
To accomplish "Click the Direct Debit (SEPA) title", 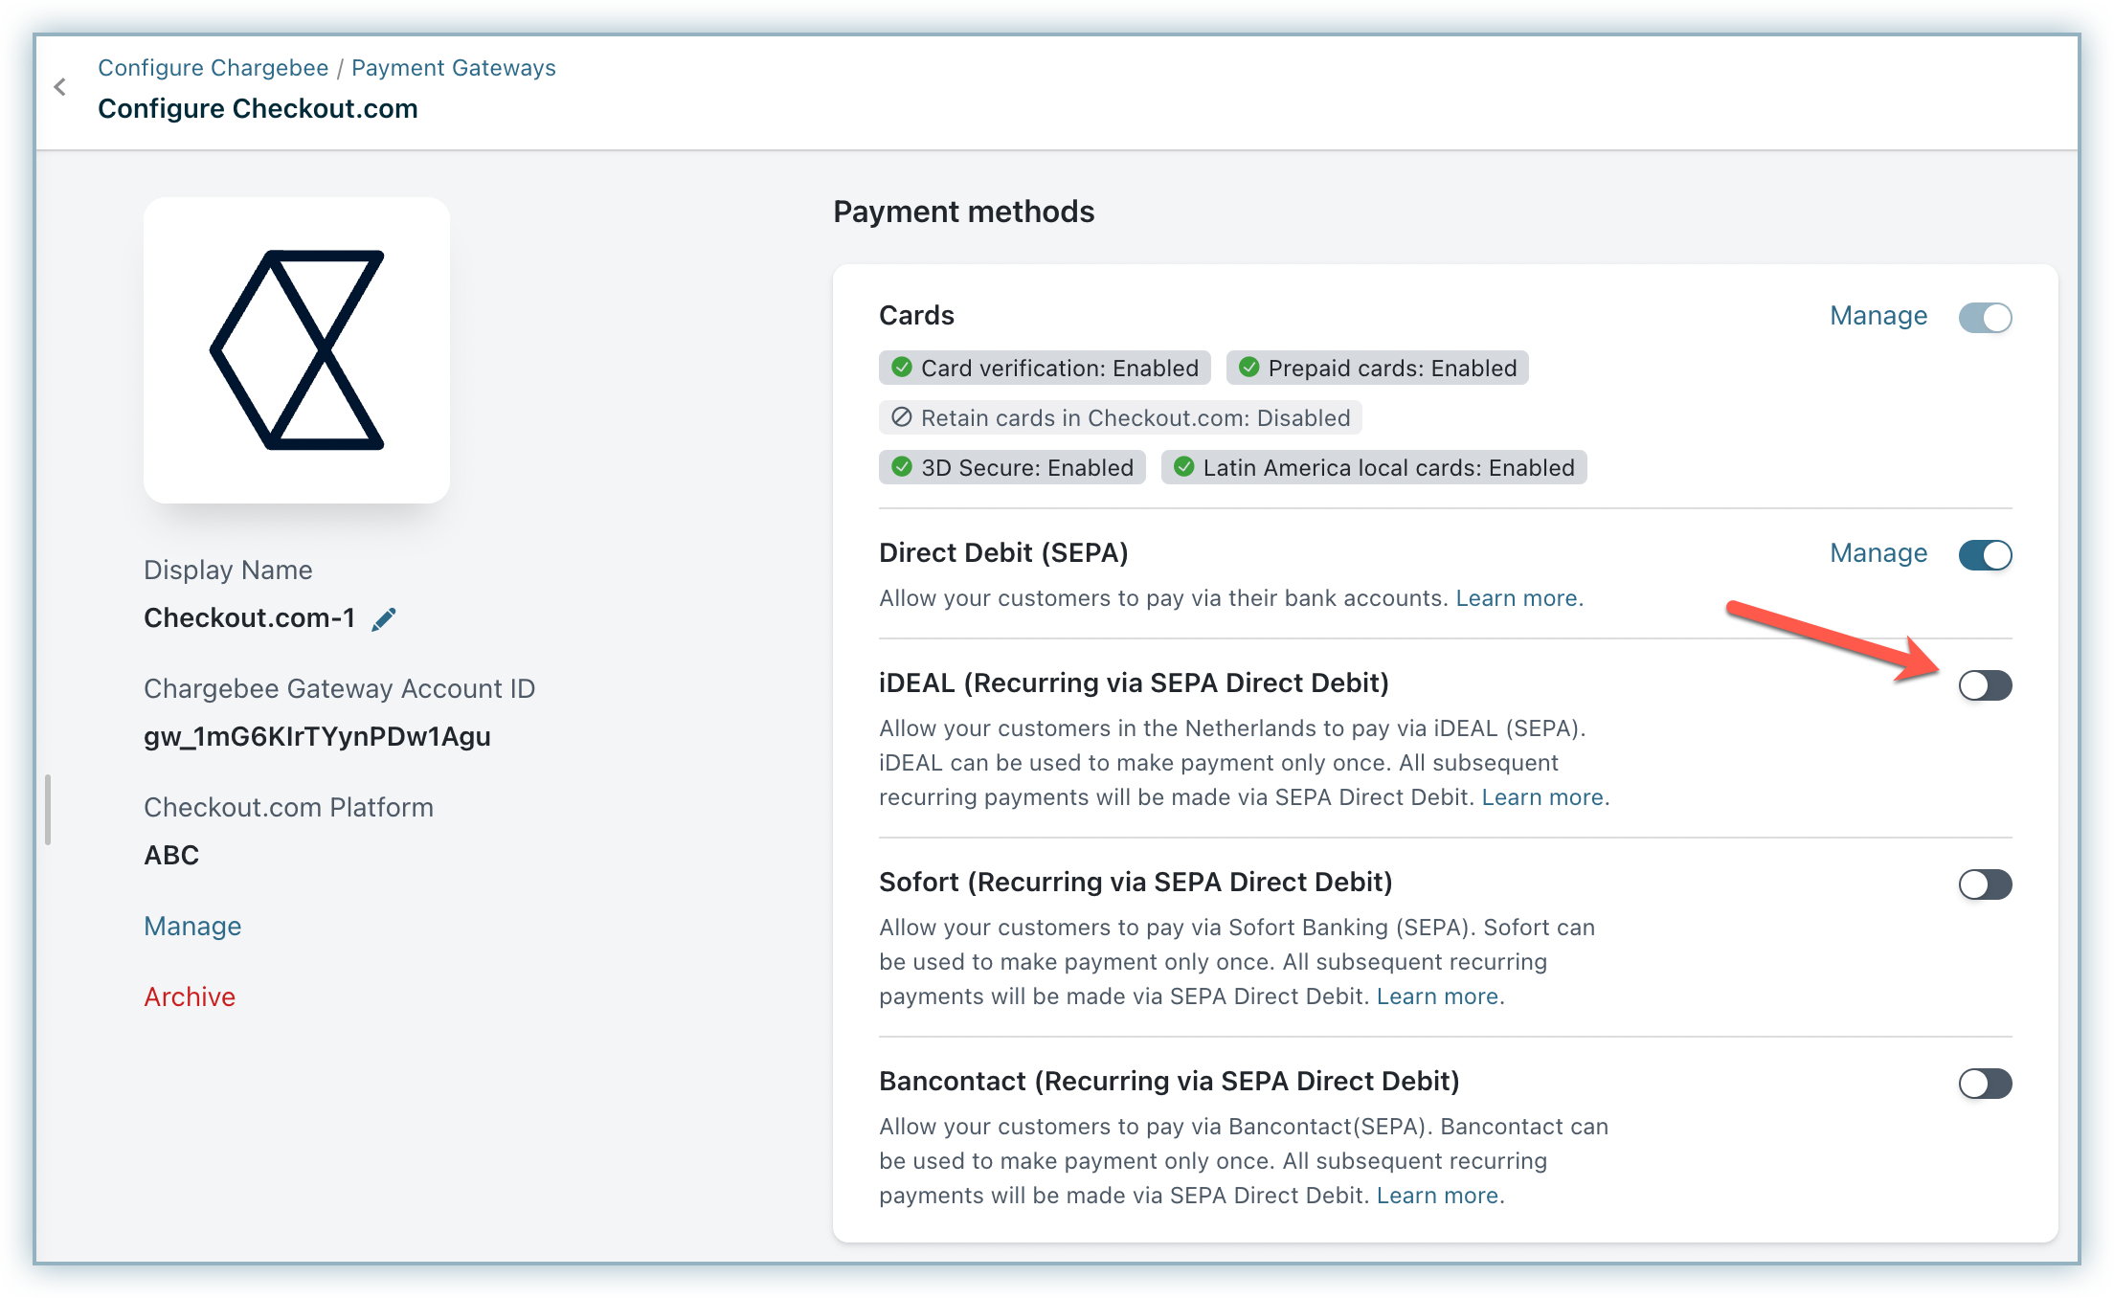I will click(x=1003, y=553).
